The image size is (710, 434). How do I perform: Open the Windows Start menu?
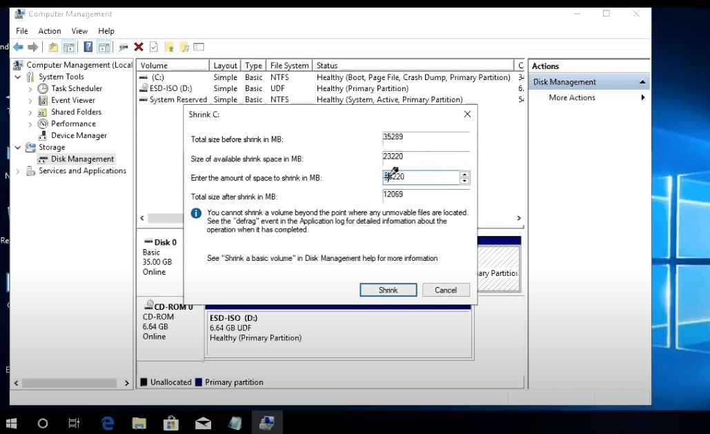coord(11,424)
